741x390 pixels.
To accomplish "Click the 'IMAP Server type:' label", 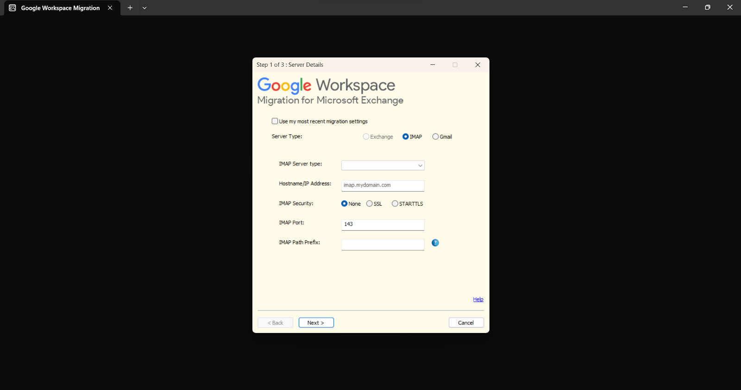I will (301, 164).
